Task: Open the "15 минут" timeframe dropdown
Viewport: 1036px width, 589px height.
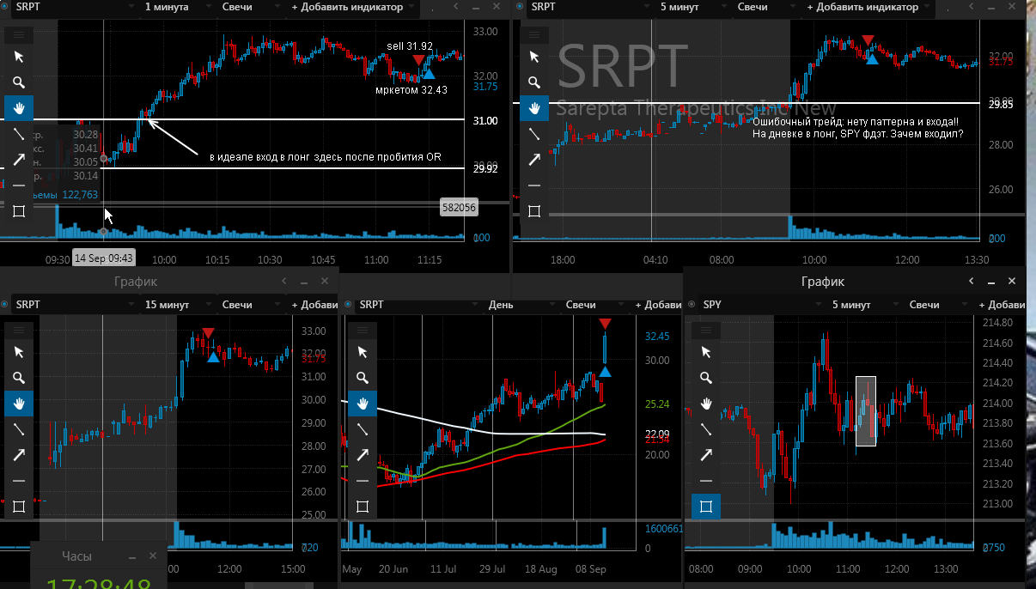Action: (176, 305)
